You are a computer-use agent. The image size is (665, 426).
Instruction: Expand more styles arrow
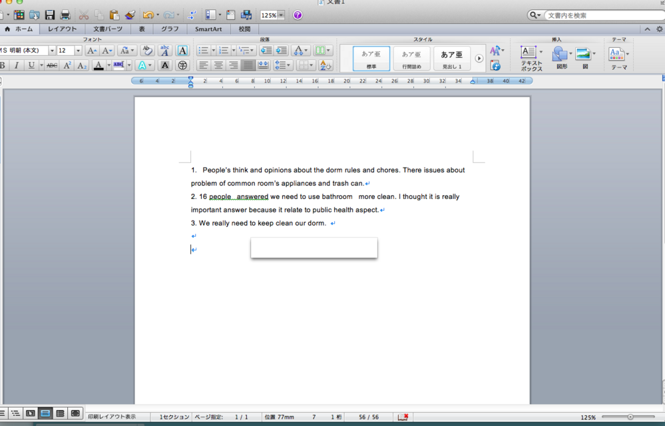(479, 59)
